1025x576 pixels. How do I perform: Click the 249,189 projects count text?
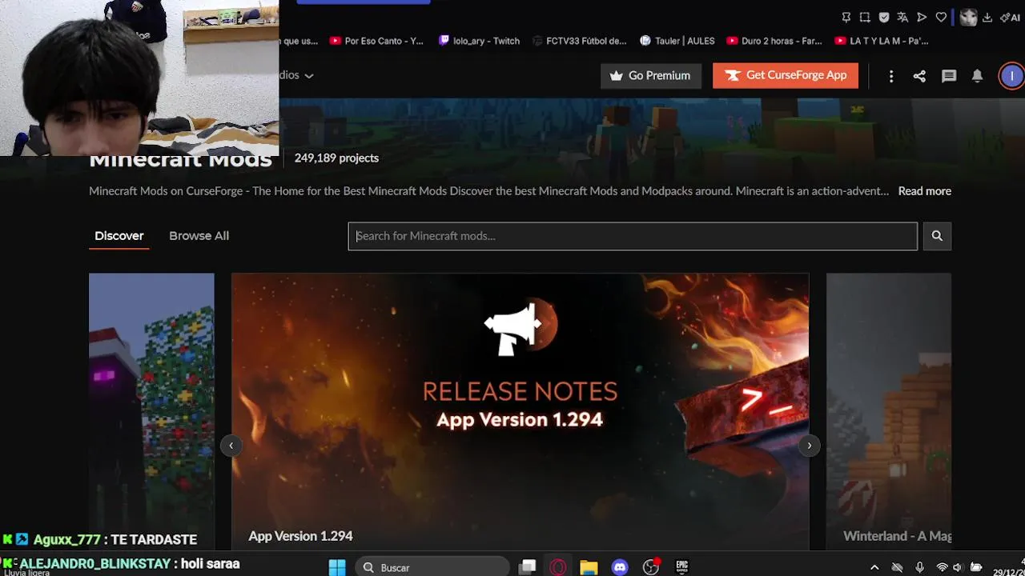click(336, 158)
